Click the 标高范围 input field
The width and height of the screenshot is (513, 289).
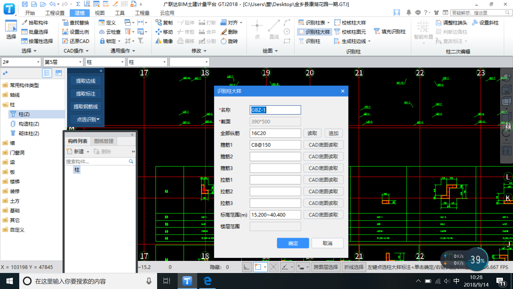(x=275, y=215)
